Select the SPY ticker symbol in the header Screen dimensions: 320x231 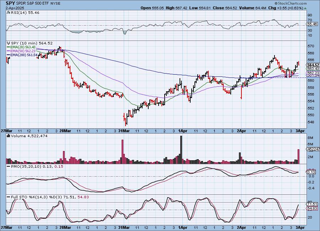(x=10, y=3)
